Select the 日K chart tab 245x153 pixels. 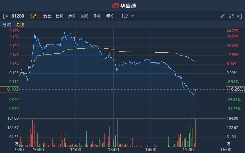(x=59, y=16)
